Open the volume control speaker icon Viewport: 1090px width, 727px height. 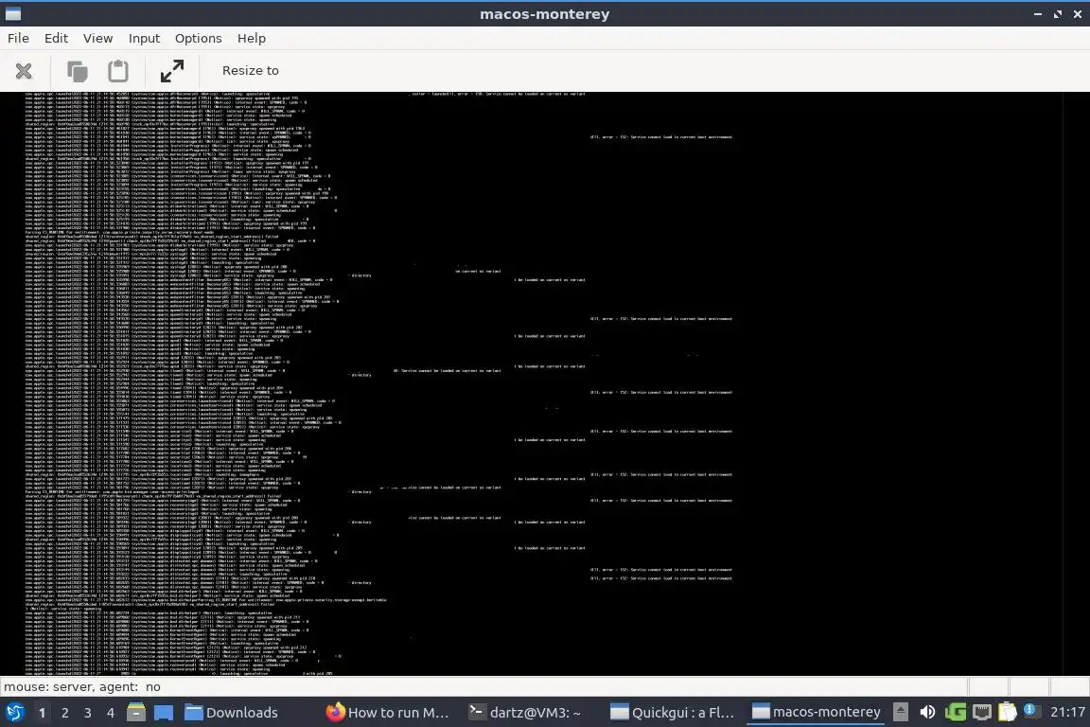click(927, 713)
